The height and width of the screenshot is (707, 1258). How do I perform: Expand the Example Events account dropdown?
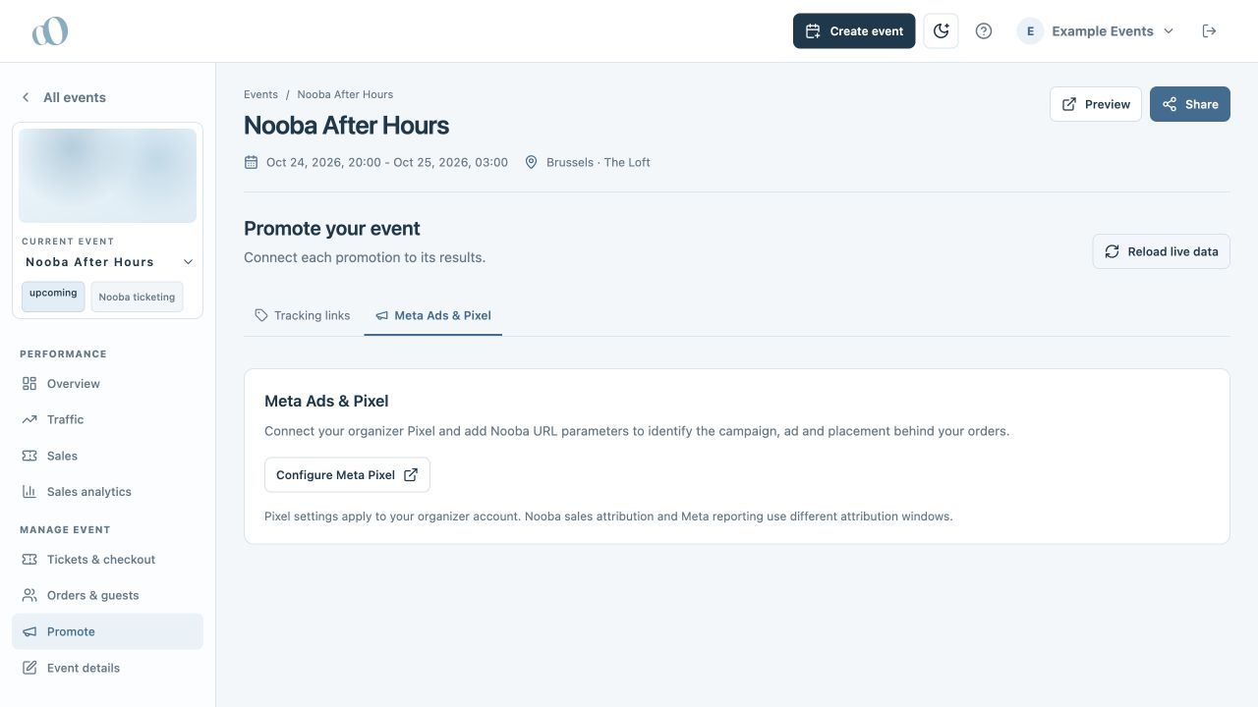pyautogui.click(x=1096, y=31)
